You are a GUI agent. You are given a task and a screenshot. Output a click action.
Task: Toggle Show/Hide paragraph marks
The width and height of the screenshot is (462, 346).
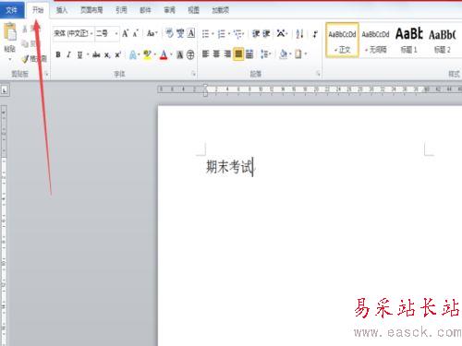point(315,33)
